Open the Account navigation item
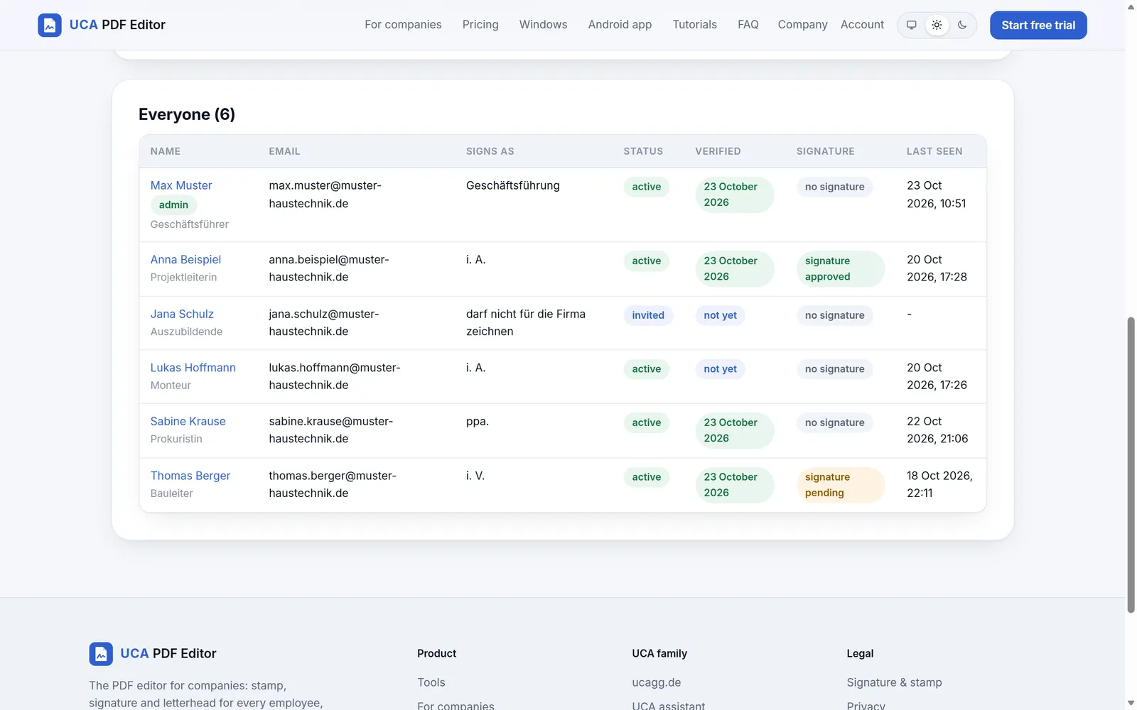This screenshot has width=1137, height=710. (862, 25)
